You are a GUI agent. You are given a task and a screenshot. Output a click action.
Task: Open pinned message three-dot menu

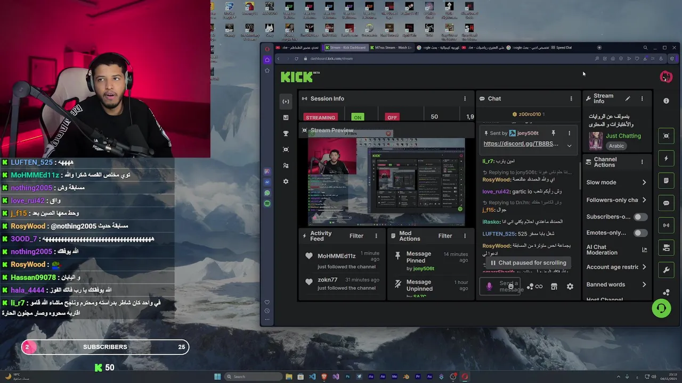pos(569,133)
